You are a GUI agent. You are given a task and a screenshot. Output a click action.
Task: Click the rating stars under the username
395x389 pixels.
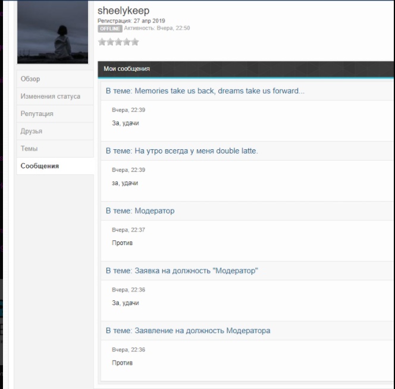pyautogui.click(x=118, y=42)
